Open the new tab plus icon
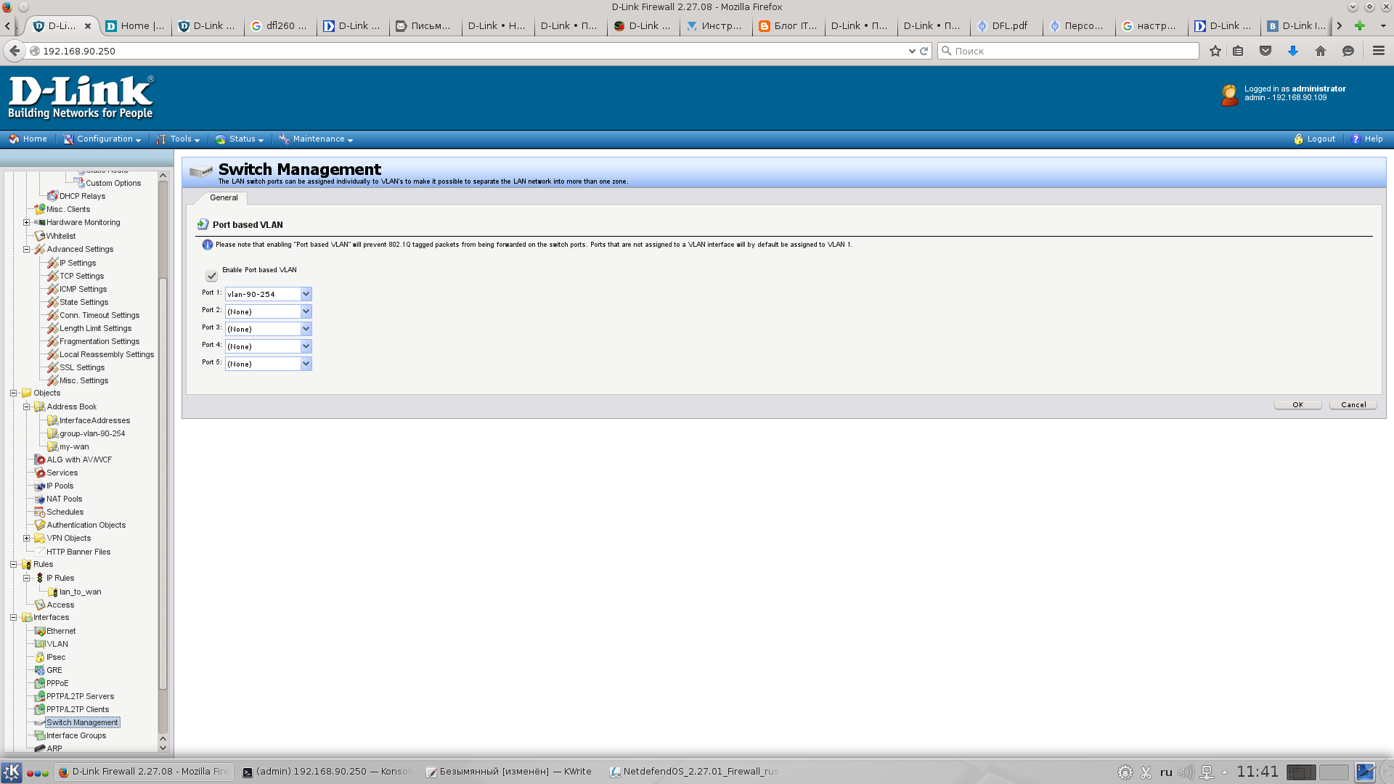Screen dimensions: 1394x784 point(1360,25)
